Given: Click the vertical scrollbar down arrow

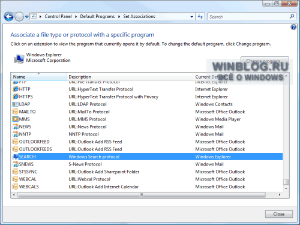Looking at the screenshot, I should [x=286, y=188].
